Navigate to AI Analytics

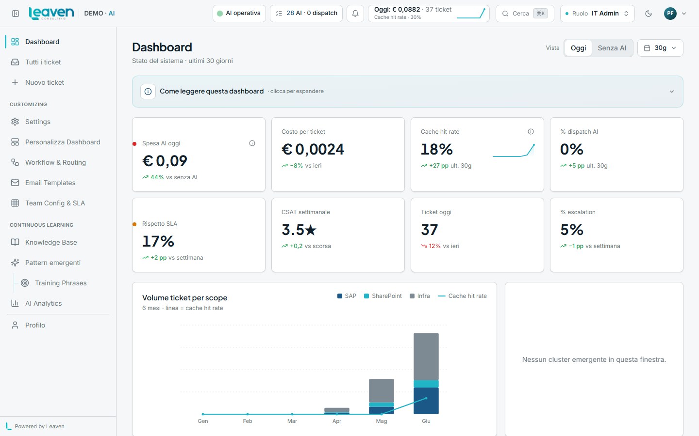tap(58, 303)
